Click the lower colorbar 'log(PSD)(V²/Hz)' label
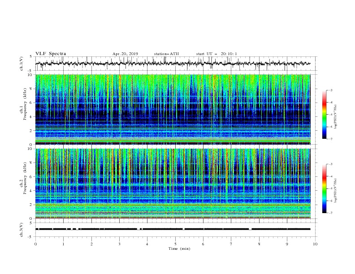 (x=336, y=190)
